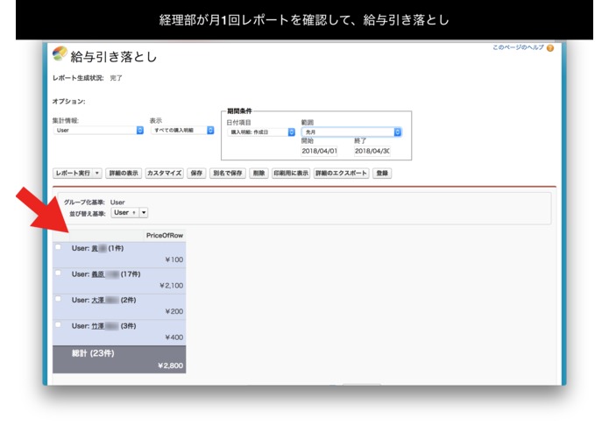This screenshot has height=433, width=609.
Task: Toggle User sort order in 並び替え基準
Action: coord(125,213)
